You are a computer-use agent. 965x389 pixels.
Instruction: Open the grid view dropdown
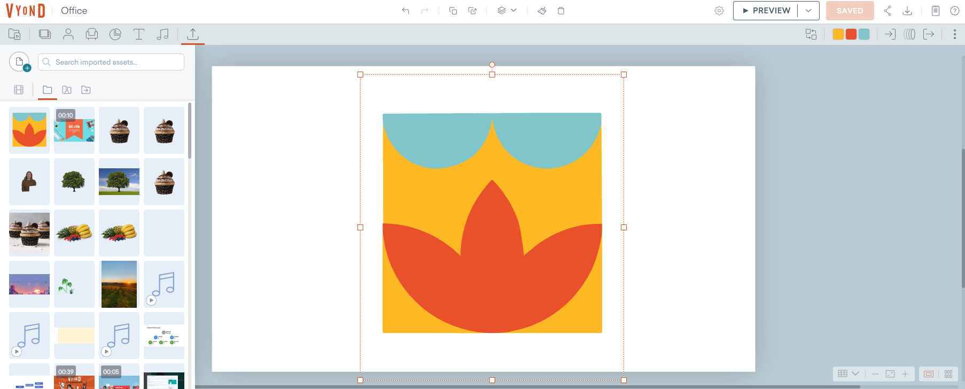point(849,374)
